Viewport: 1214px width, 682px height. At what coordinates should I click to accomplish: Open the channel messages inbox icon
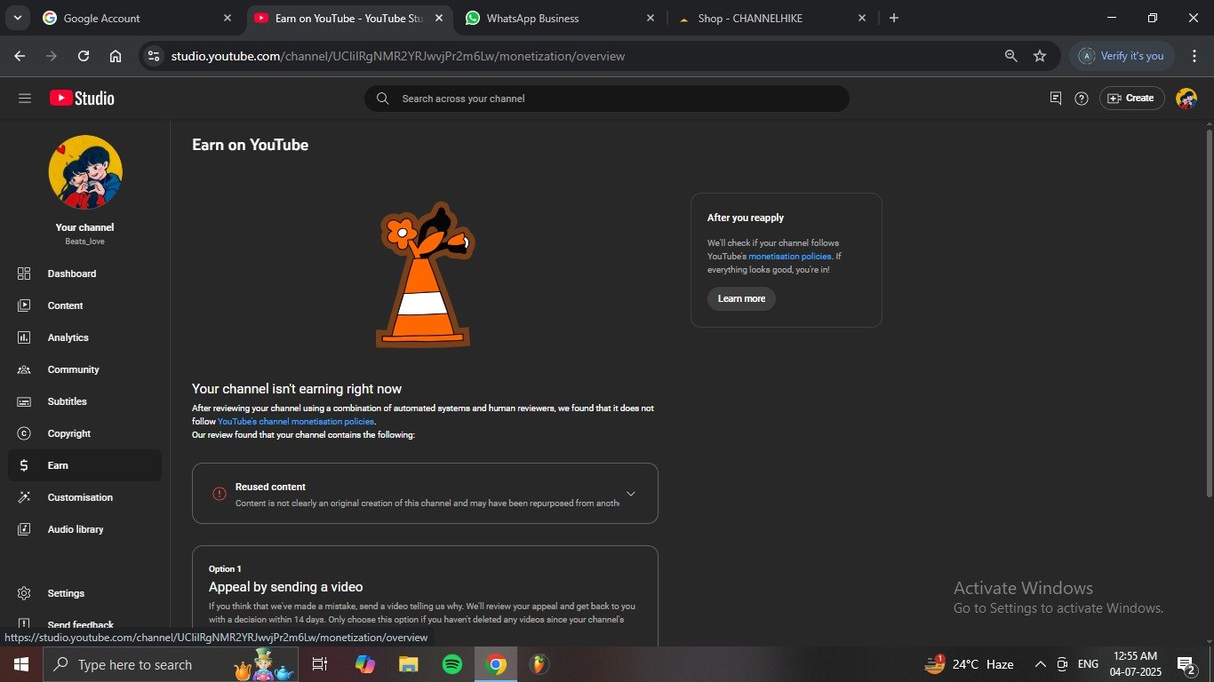(x=1056, y=99)
